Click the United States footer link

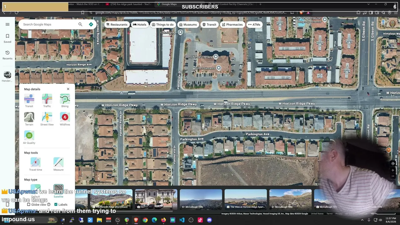317,214
